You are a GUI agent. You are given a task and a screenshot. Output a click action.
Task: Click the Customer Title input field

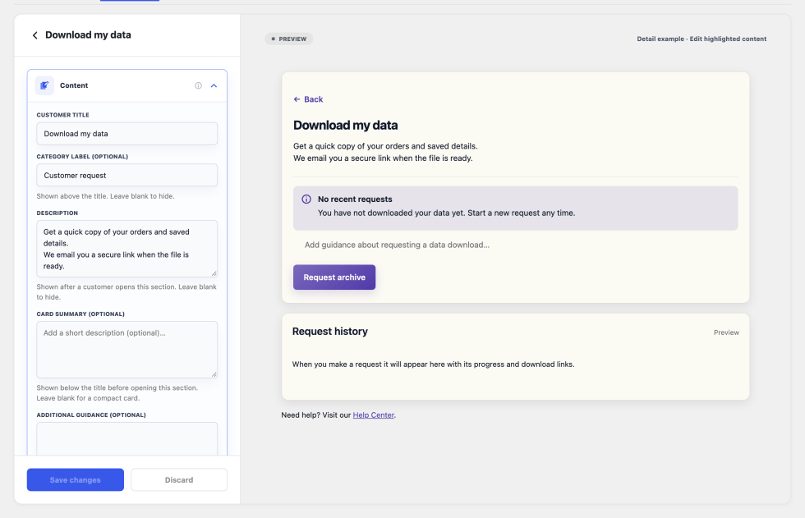(126, 134)
